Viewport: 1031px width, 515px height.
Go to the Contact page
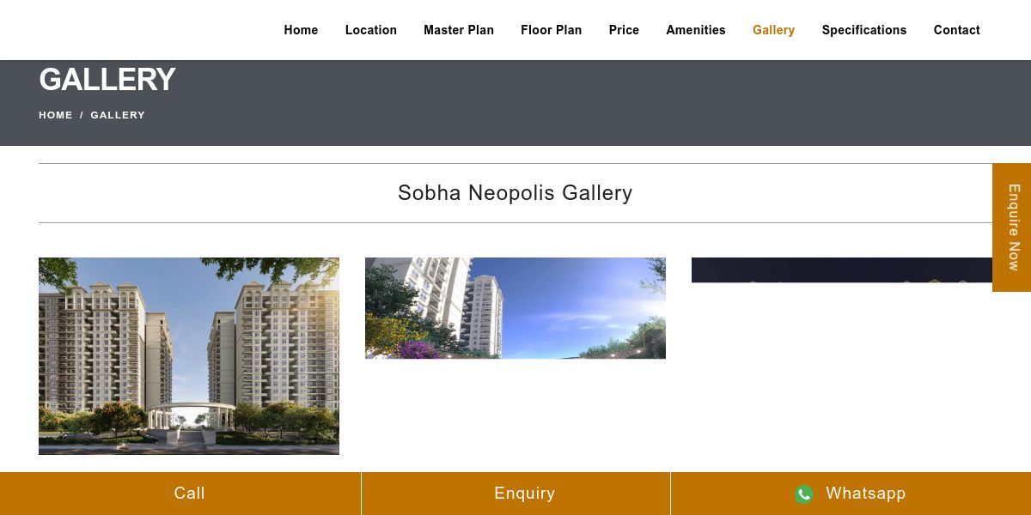click(x=957, y=30)
